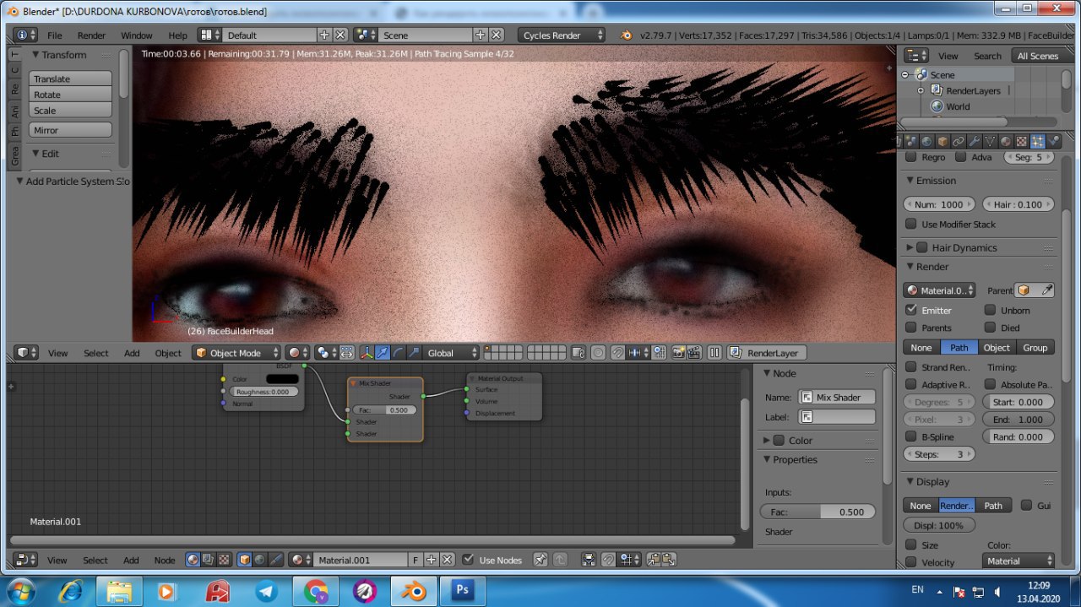Open the Help menu

[177, 35]
